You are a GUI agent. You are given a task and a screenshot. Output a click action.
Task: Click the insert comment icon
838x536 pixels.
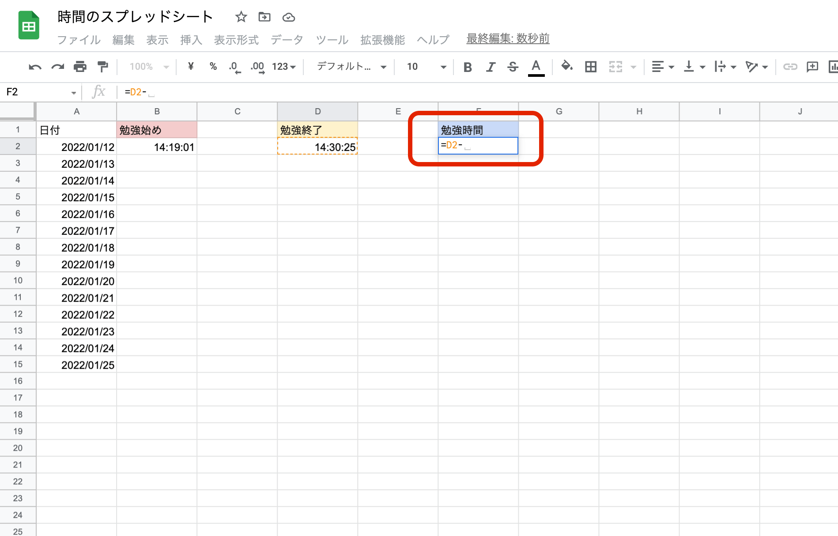812,67
